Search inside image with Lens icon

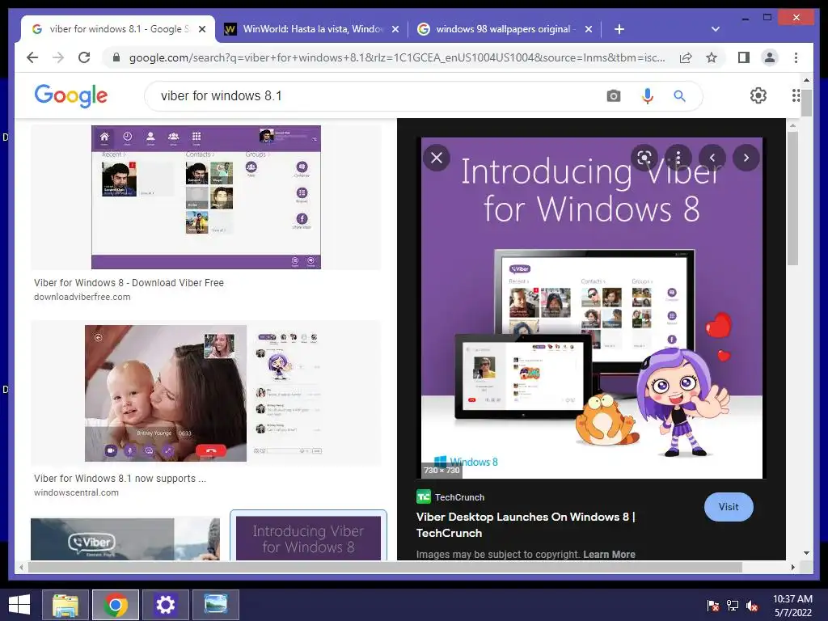644,158
